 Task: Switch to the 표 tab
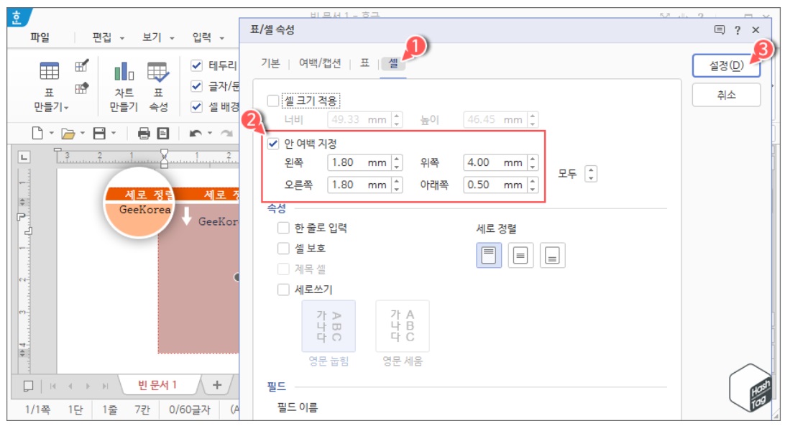click(x=365, y=63)
